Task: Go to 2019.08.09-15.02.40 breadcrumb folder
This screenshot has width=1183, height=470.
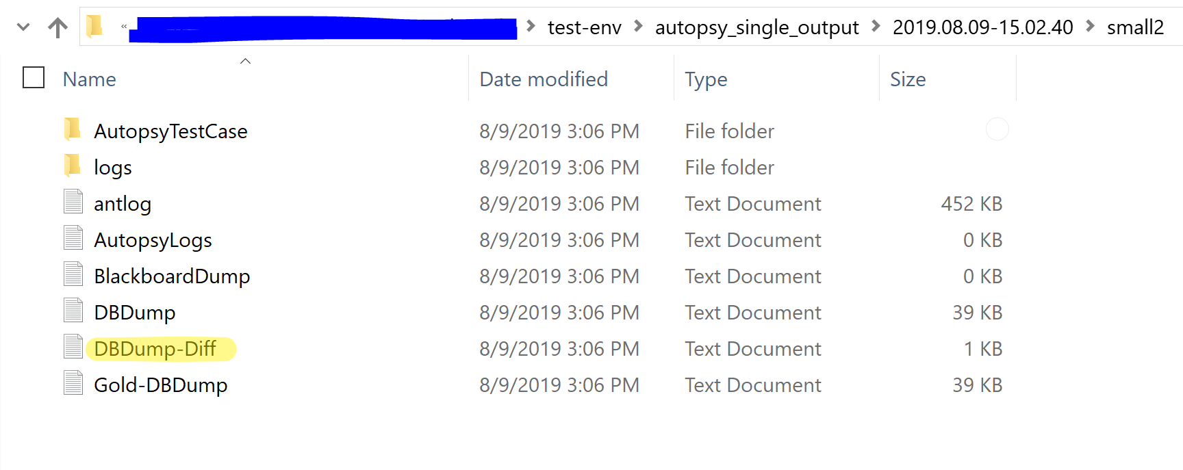Action: 982,27
